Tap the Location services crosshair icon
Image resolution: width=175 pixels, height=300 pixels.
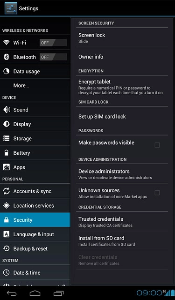click(x=7, y=205)
